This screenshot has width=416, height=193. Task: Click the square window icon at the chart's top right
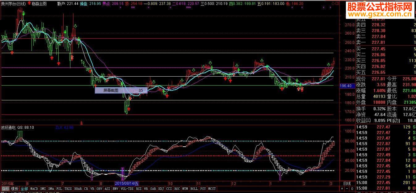[x=337, y=4]
